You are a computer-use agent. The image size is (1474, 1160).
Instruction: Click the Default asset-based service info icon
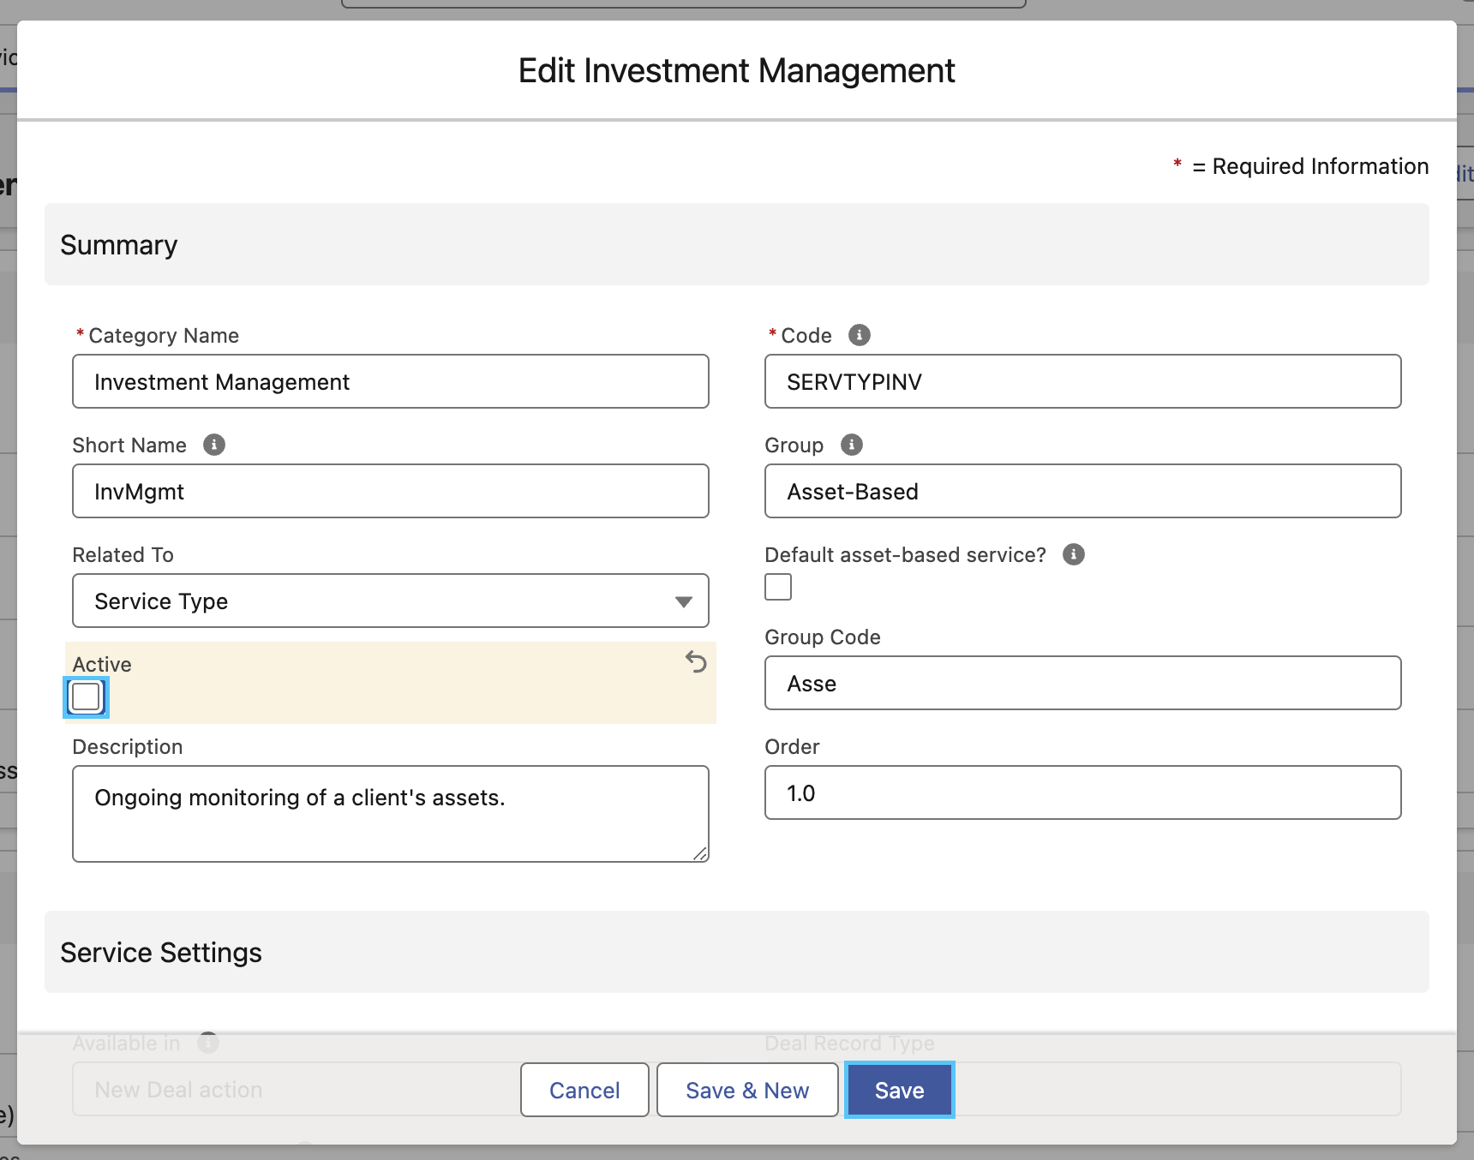(1074, 554)
